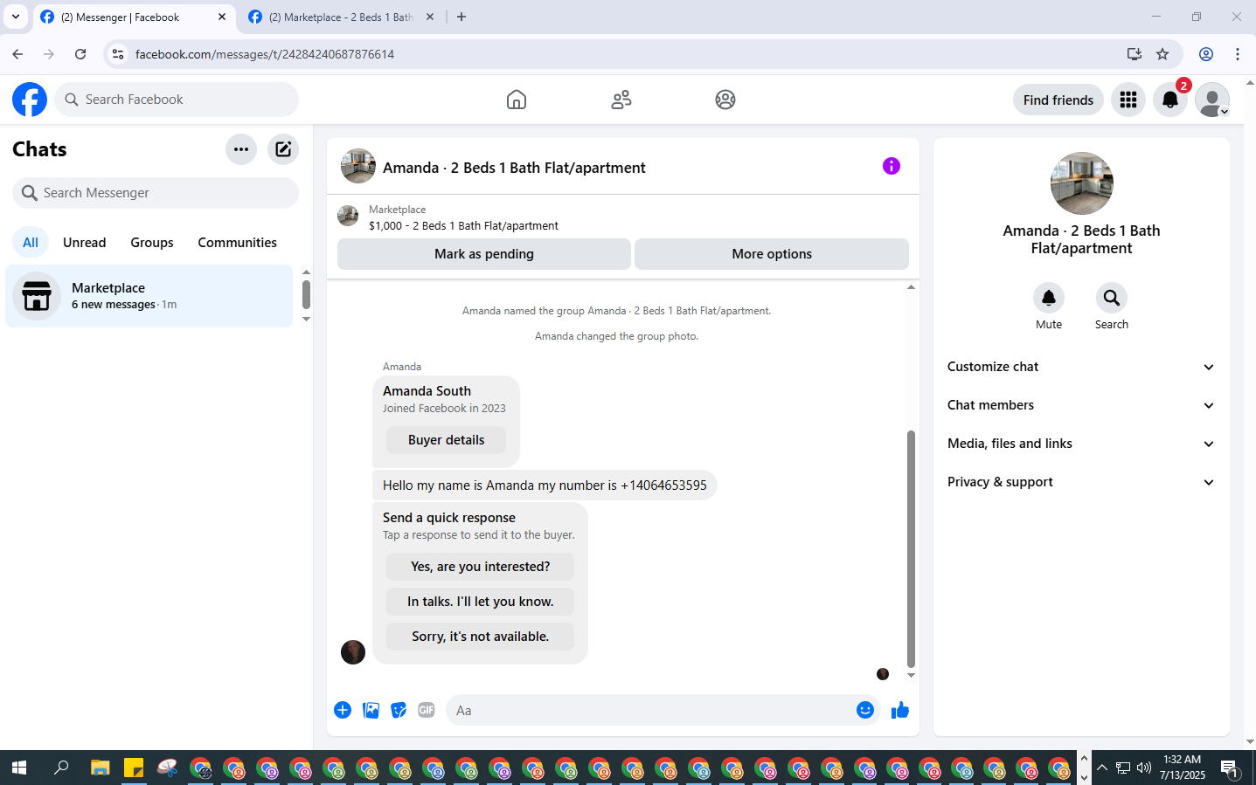Click the listing thumbnail in chat header
This screenshot has width=1256, height=785.
point(358,166)
